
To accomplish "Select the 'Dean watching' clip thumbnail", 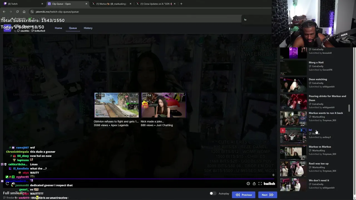I will pyautogui.click(x=293, y=85).
